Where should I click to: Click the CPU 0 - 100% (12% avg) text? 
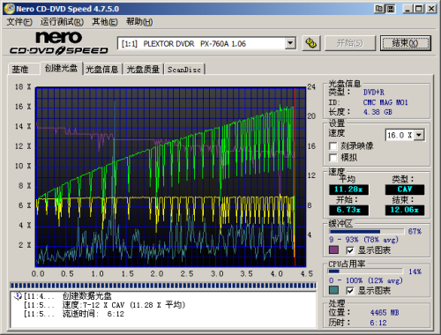[x=366, y=280]
